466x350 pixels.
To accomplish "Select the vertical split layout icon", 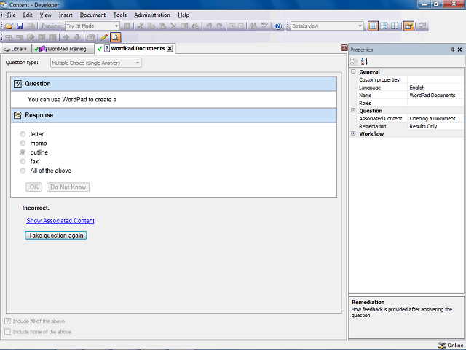I will click(x=395, y=26).
